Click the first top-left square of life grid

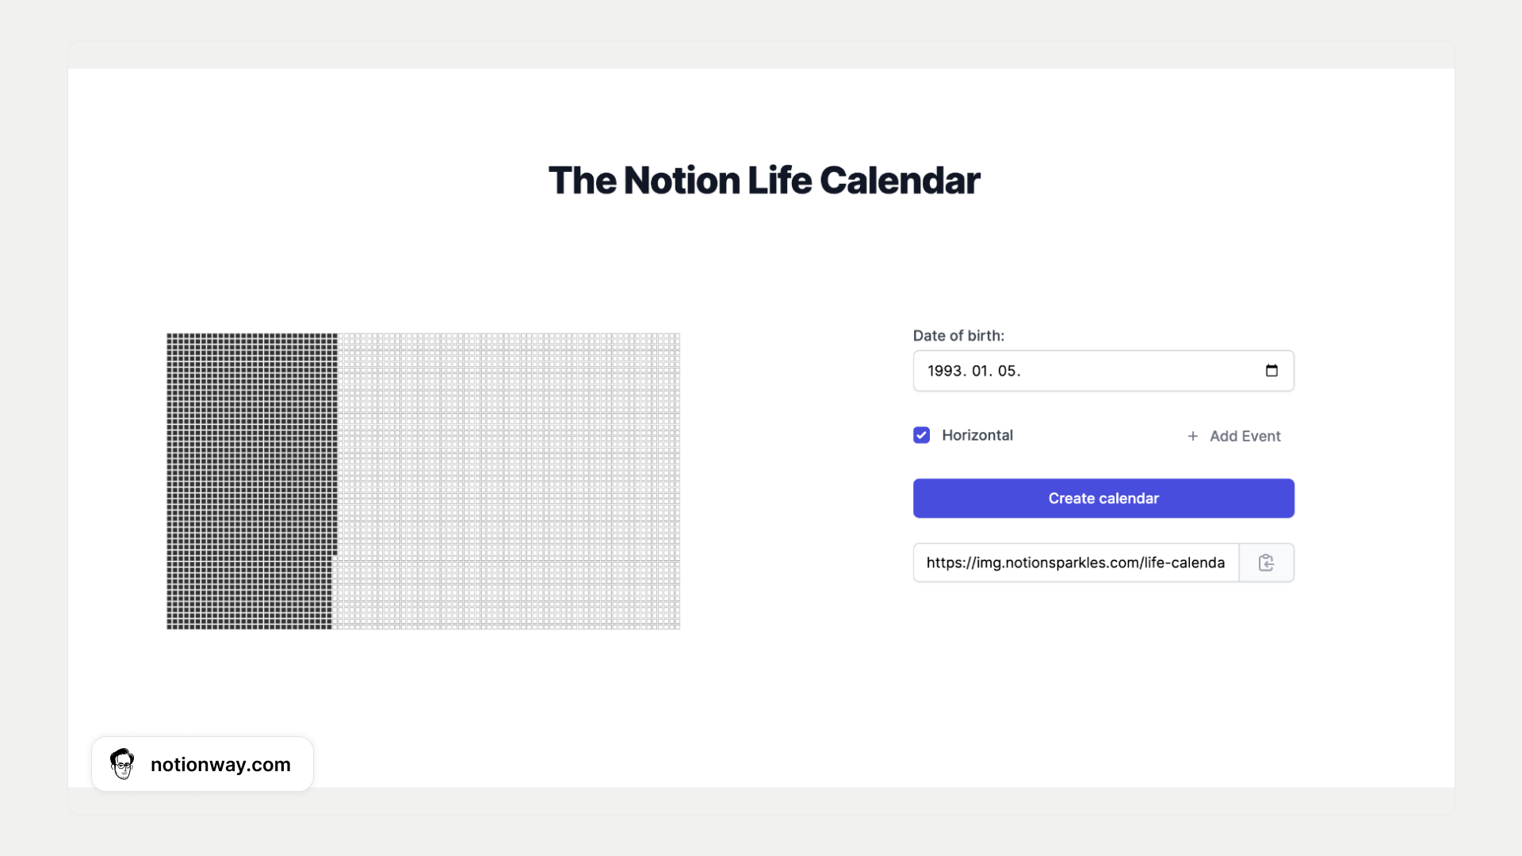point(170,337)
